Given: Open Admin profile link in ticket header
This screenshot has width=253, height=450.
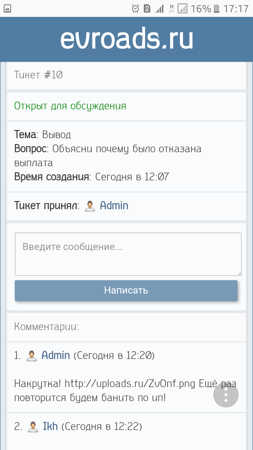Looking at the screenshot, I should click(114, 206).
